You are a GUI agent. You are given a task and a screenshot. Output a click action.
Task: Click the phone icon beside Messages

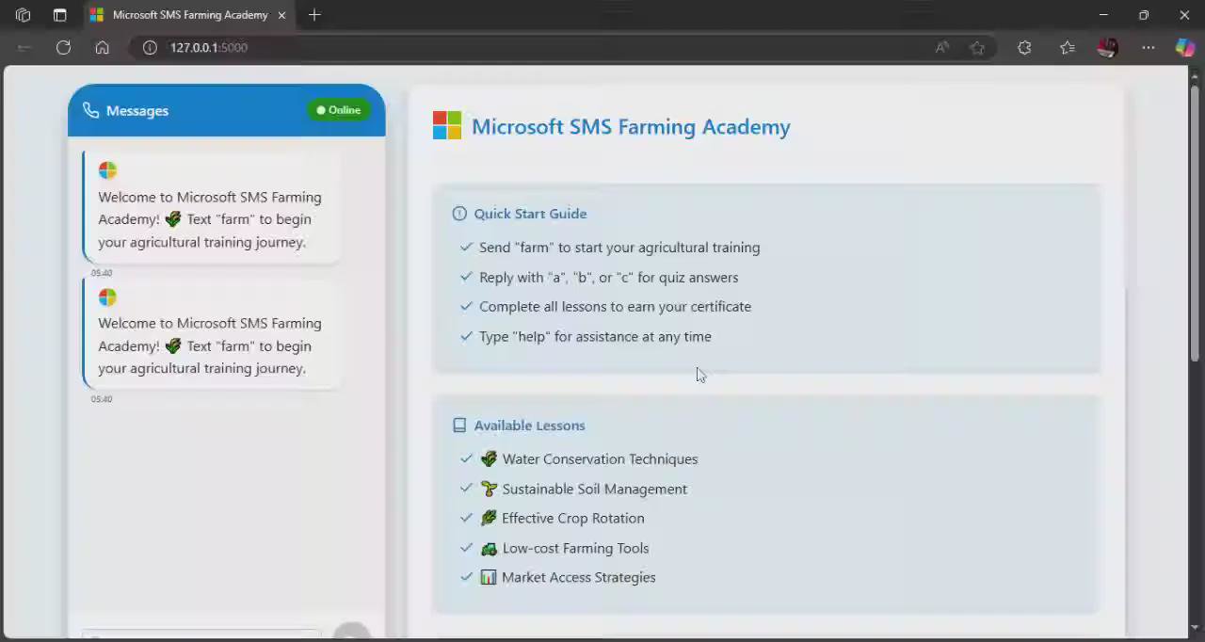point(90,110)
